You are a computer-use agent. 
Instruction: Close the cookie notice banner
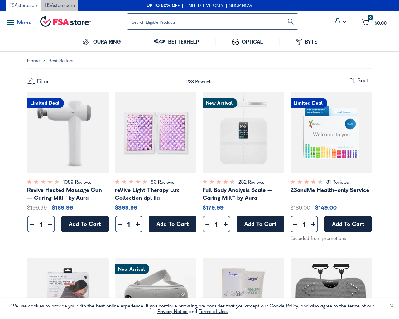[x=392, y=306]
